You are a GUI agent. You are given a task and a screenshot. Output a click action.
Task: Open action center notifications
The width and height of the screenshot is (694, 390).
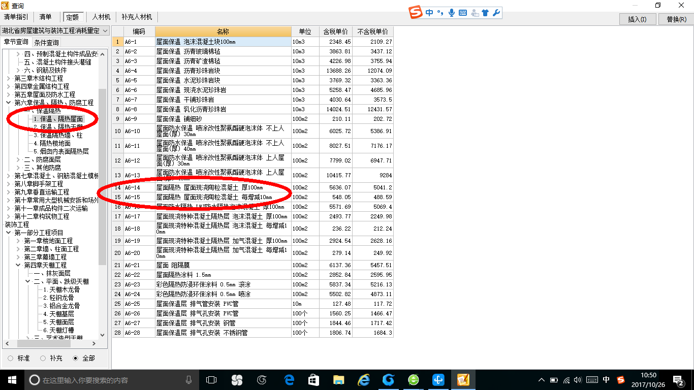coord(678,380)
